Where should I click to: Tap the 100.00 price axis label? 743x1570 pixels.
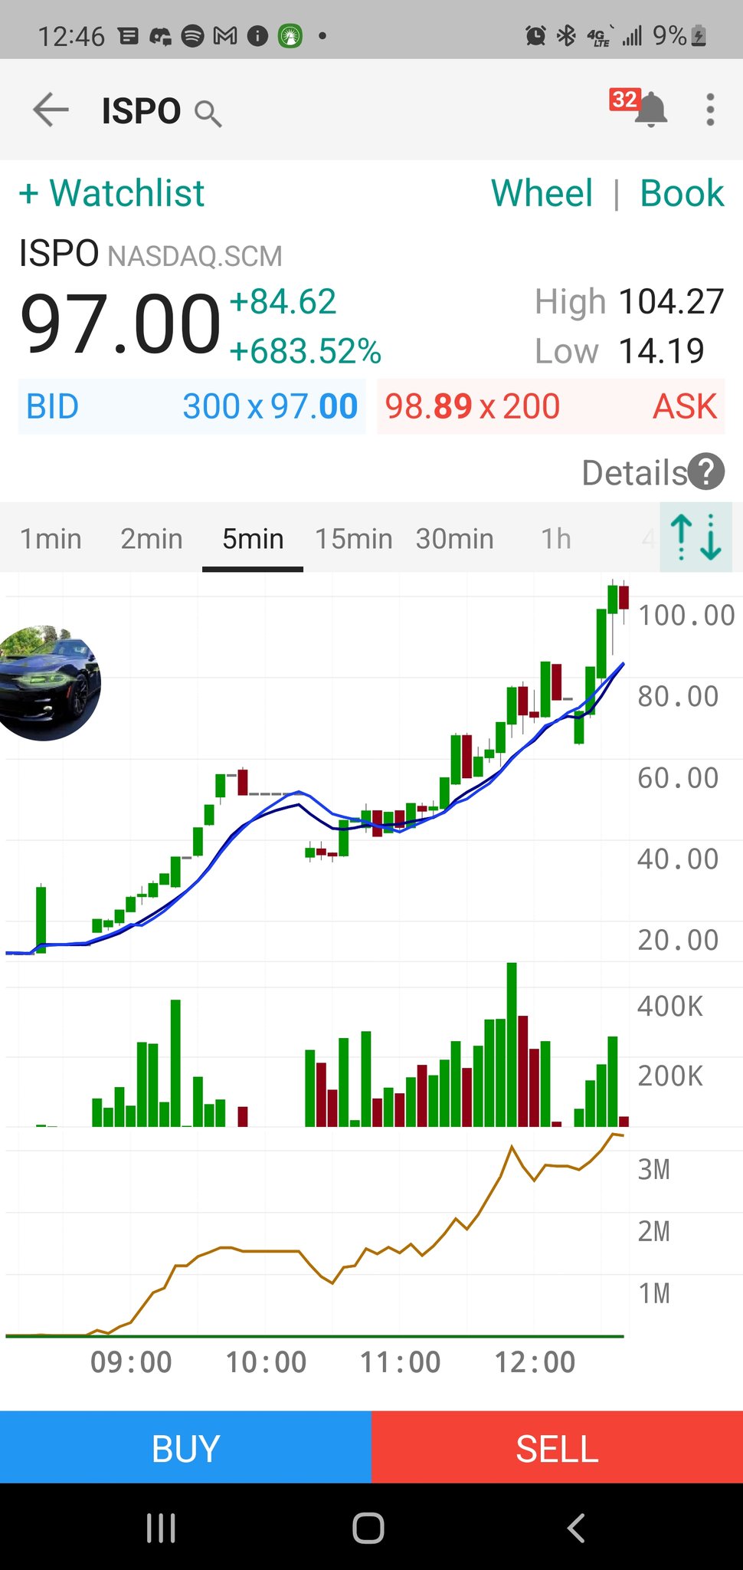point(686,615)
